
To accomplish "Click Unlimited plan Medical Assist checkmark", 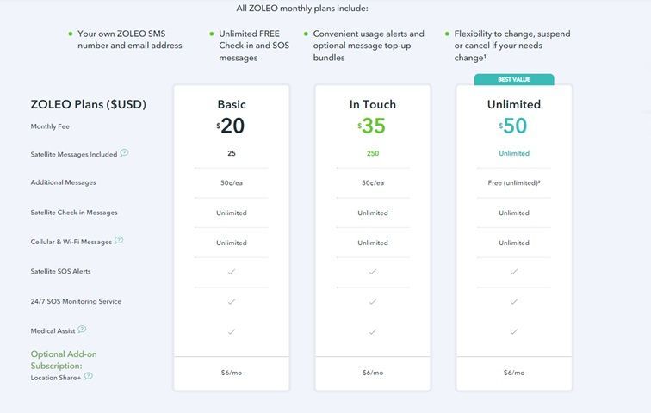I will coord(513,332).
